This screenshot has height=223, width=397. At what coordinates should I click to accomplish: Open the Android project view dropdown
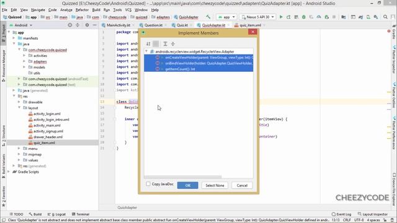(20, 25)
